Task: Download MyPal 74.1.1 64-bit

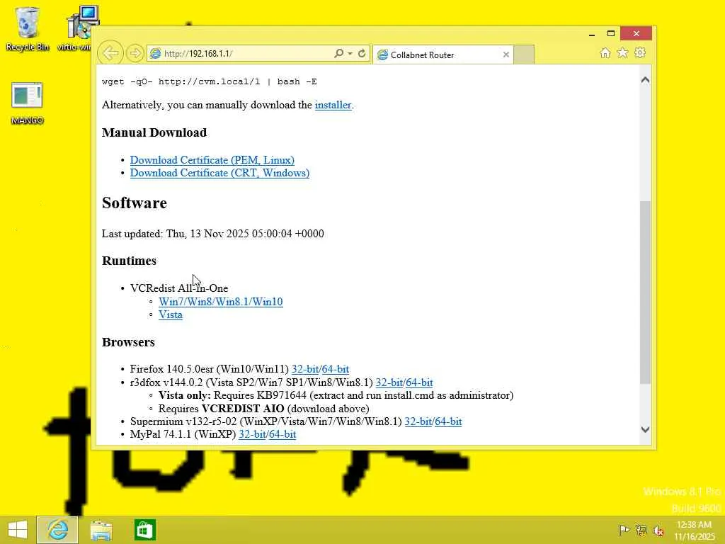Action: (x=282, y=434)
